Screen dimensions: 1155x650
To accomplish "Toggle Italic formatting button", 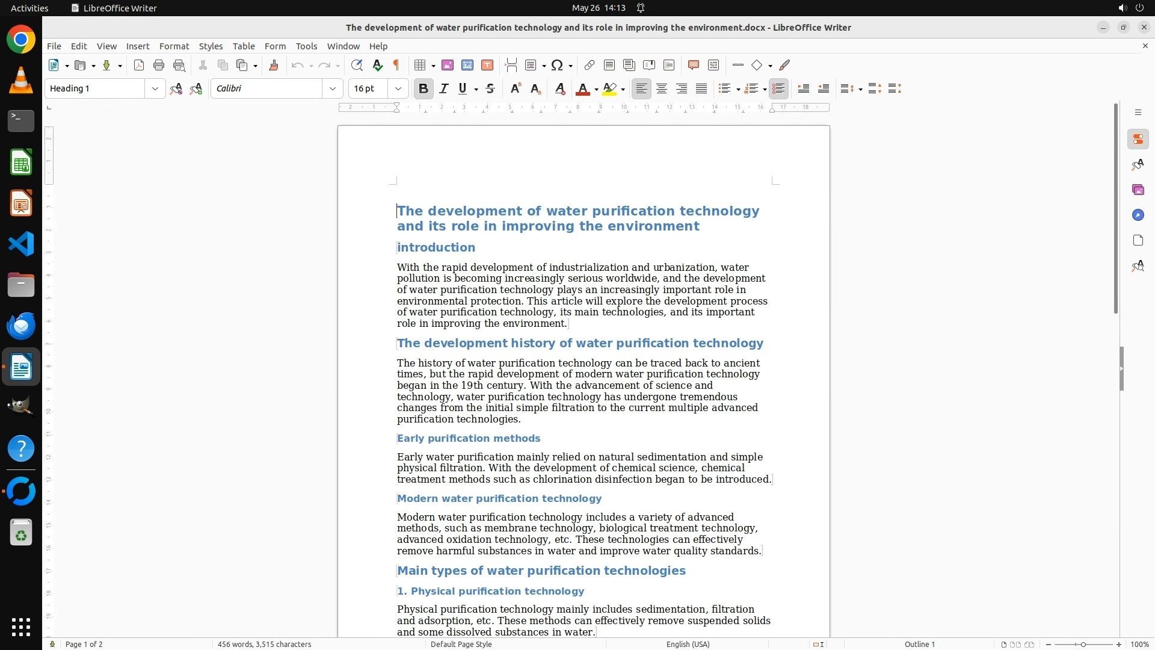I will [x=443, y=88].
